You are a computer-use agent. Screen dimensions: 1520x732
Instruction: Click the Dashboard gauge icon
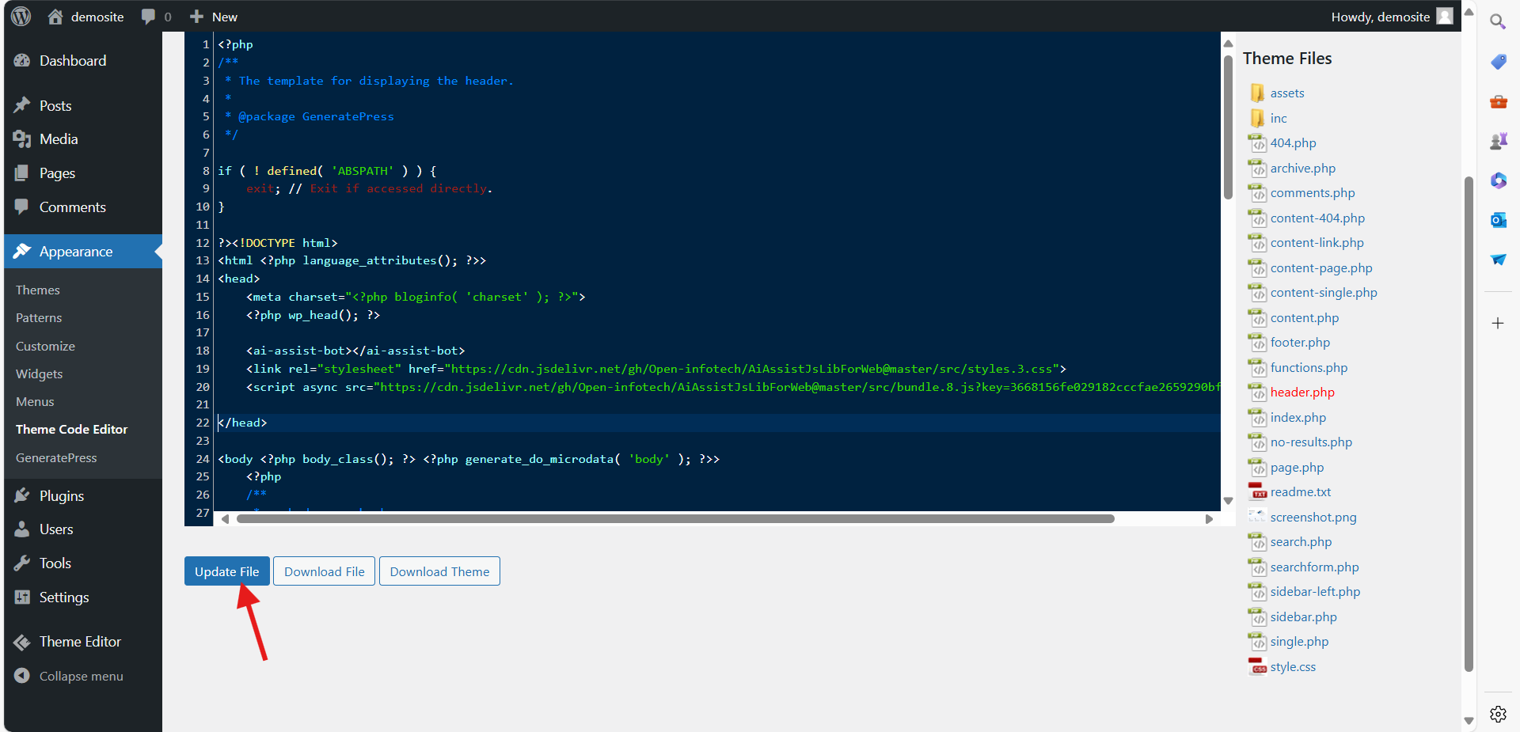click(22, 61)
